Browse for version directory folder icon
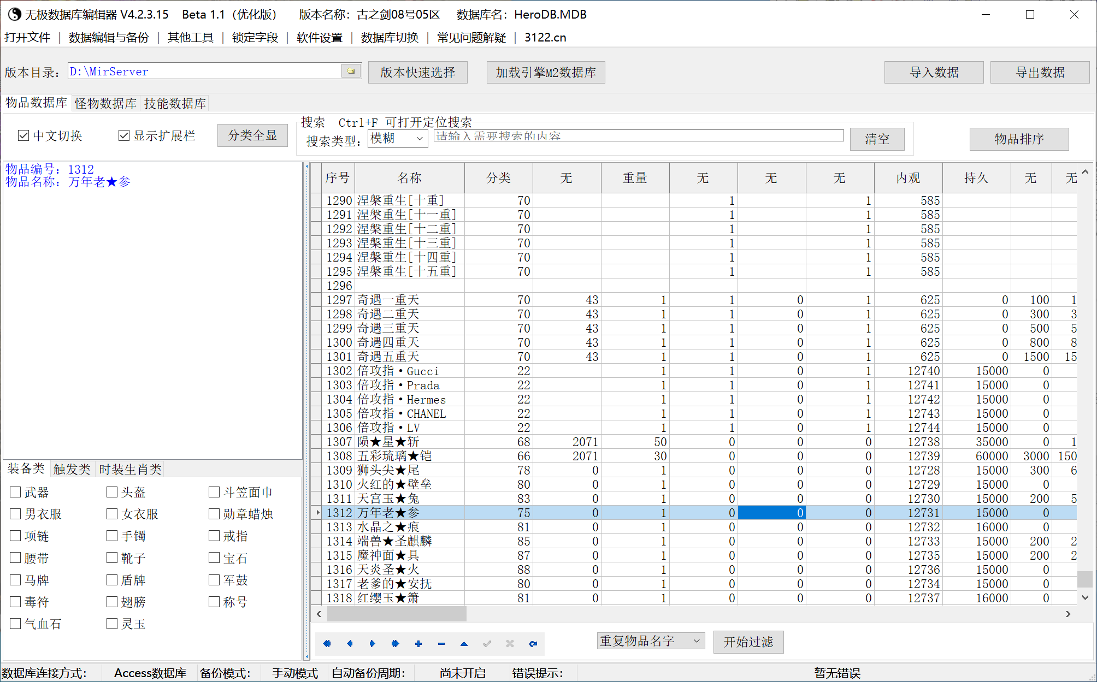 click(x=351, y=71)
